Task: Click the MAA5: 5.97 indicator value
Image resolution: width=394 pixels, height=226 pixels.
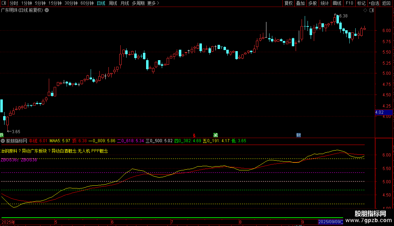Action: point(60,141)
